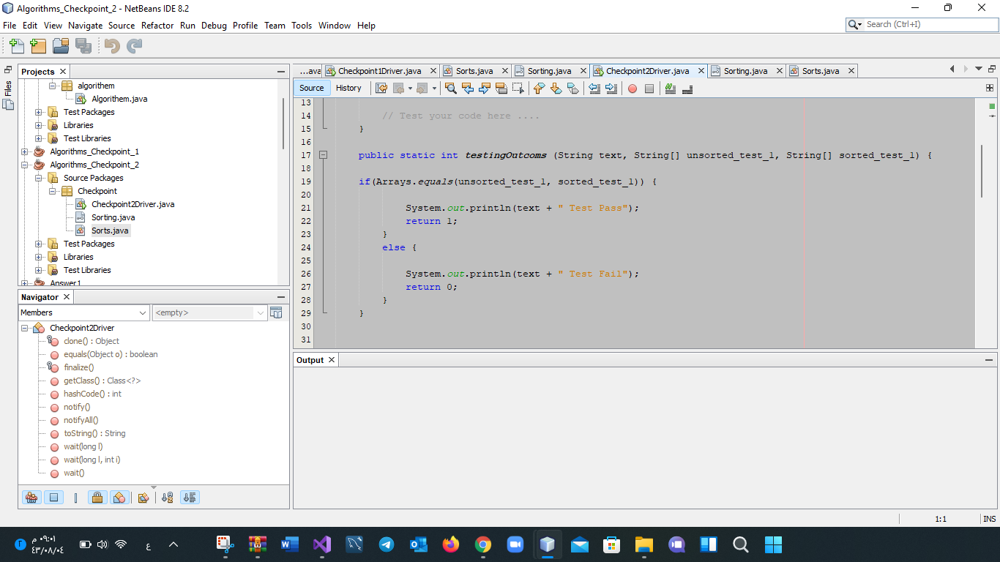Open the Refactor menu
The width and height of the screenshot is (1000, 562).
pos(157,26)
